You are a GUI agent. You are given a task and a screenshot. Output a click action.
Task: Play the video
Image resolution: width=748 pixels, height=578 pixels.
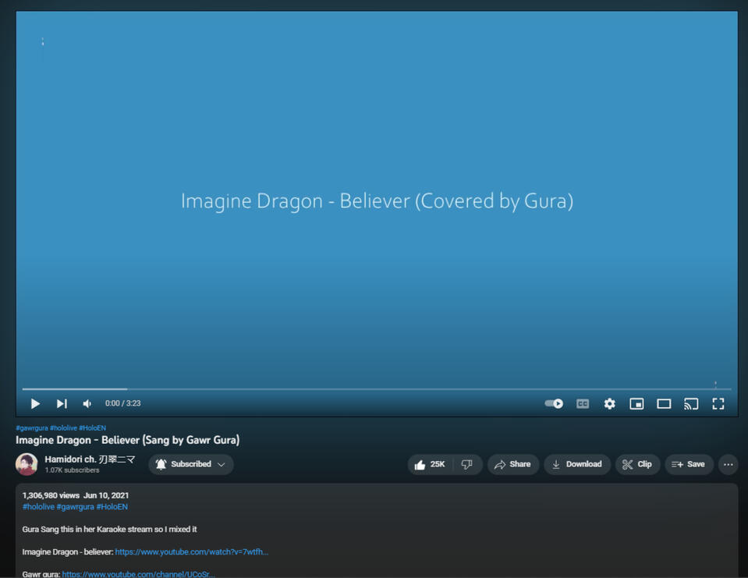(x=35, y=404)
